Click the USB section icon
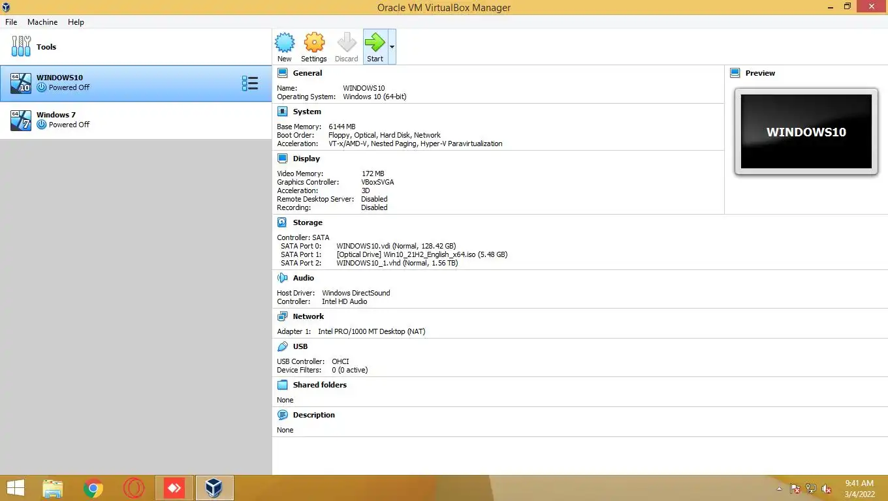 282,346
